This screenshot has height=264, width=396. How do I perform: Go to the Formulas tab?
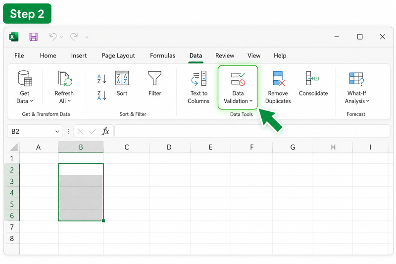(x=162, y=55)
